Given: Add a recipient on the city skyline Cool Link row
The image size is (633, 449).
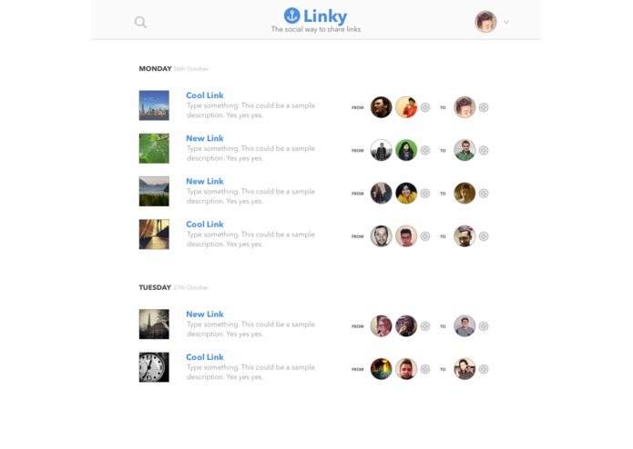Looking at the screenshot, I should click(x=484, y=107).
